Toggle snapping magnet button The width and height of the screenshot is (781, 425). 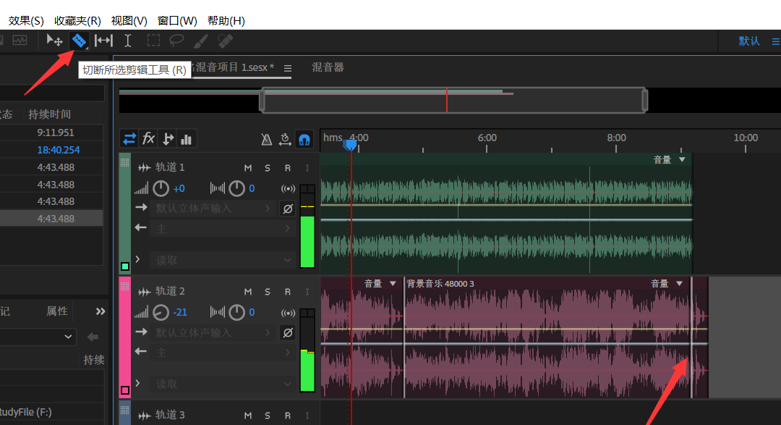(304, 139)
